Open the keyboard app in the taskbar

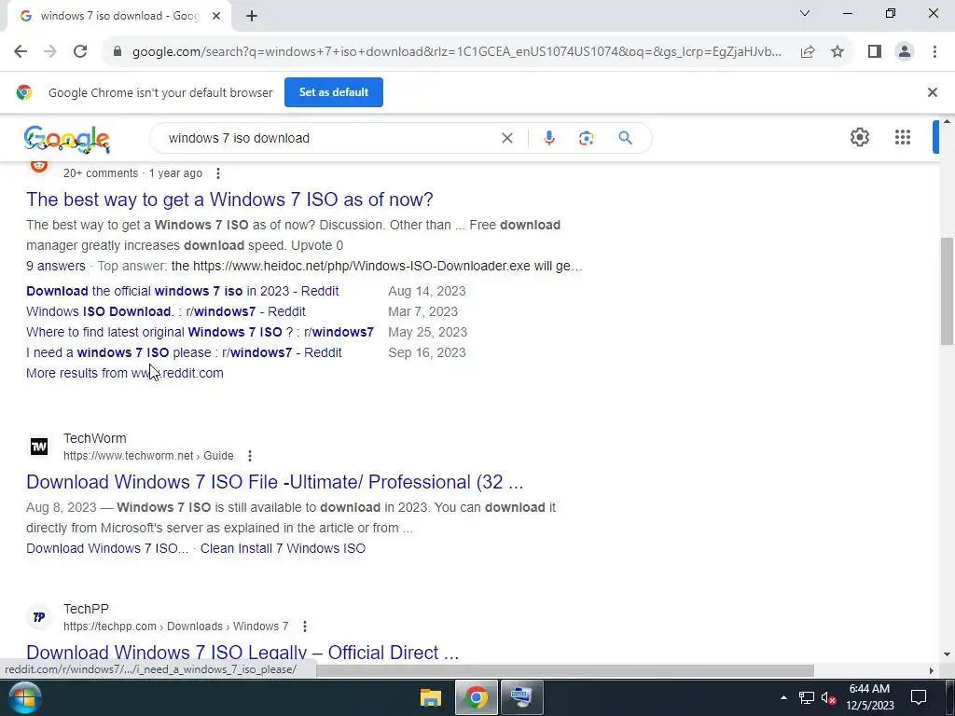[x=521, y=697]
